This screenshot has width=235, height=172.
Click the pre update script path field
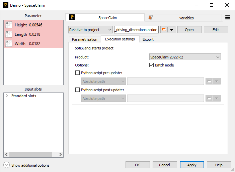pos(165,81)
